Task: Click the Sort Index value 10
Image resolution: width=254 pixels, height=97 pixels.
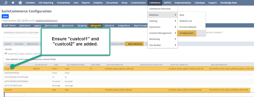Action: (x=91, y=69)
